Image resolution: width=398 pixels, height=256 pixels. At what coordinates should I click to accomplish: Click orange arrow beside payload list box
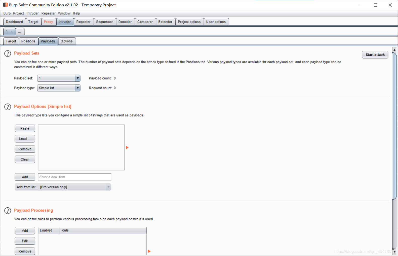(127, 147)
